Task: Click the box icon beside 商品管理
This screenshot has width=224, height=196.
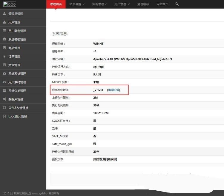Action: coord(4,48)
